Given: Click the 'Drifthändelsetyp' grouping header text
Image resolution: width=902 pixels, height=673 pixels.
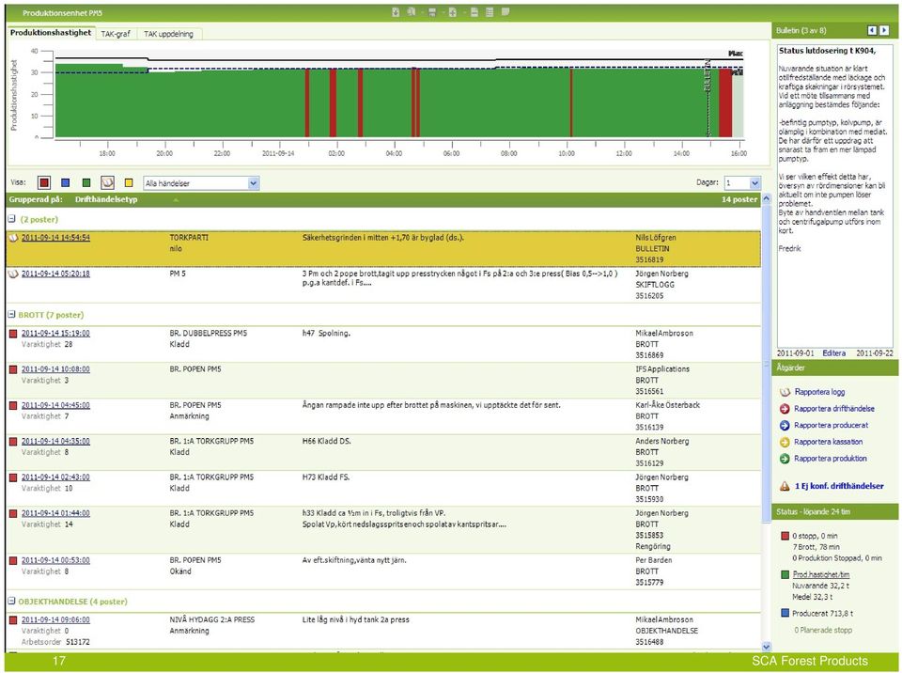Looking at the screenshot, I should [106, 200].
